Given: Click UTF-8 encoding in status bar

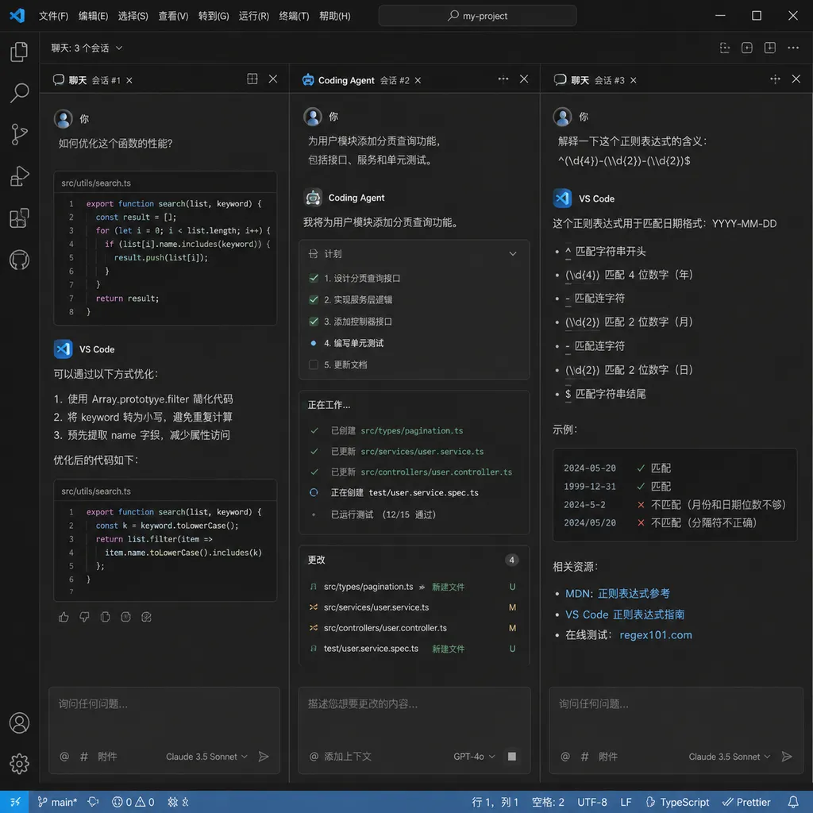Looking at the screenshot, I should (x=591, y=802).
